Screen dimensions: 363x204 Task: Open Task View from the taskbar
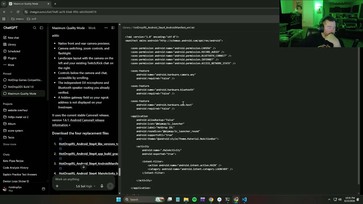[x=170, y=199]
